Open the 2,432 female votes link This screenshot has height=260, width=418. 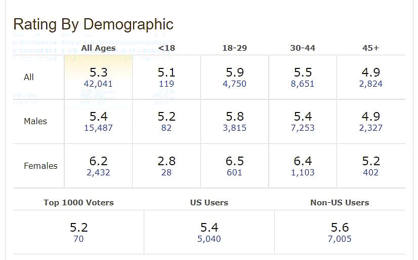[x=98, y=173]
